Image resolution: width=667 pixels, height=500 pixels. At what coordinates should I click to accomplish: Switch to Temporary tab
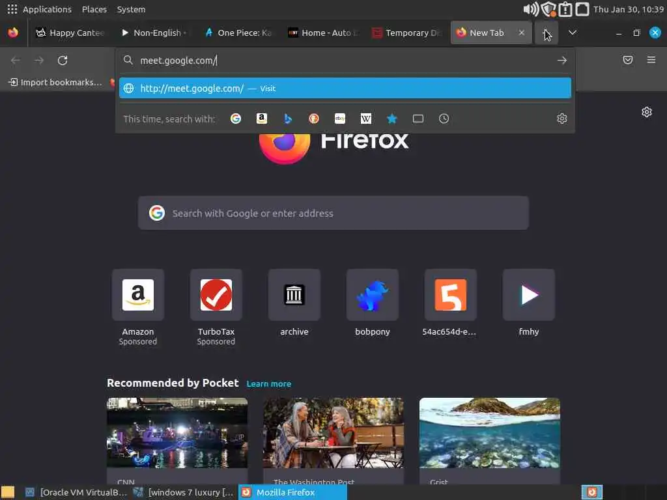point(406,33)
